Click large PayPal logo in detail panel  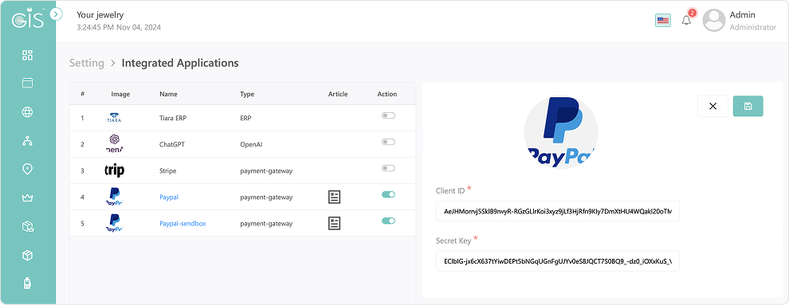pyautogui.click(x=561, y=131)
